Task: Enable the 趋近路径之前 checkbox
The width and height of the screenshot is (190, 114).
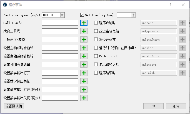Action: click(96, 31)
